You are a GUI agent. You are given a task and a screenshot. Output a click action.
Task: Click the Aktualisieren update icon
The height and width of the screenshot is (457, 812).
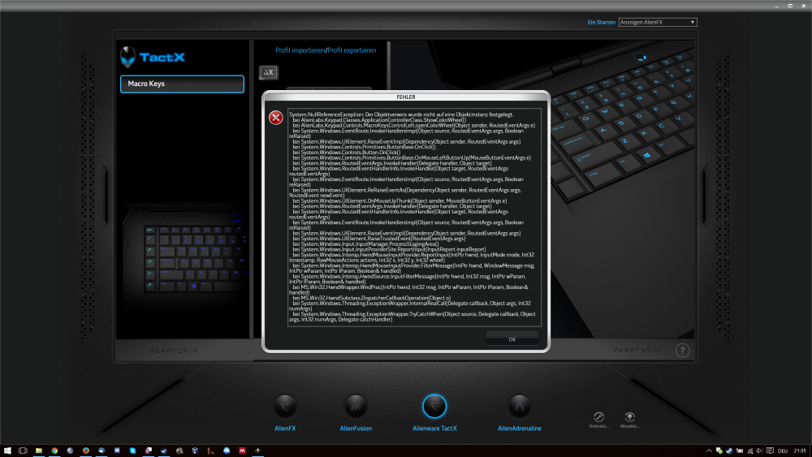pos(630,416)
